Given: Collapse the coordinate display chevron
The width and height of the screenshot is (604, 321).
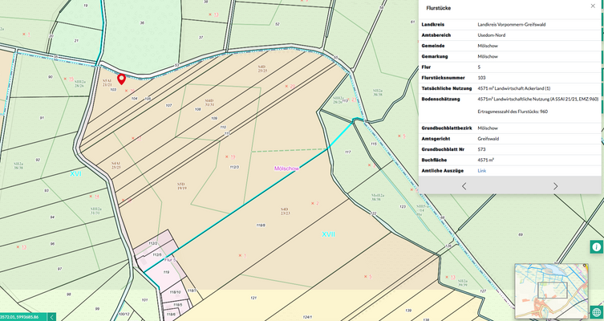Looking at the screenshot, I should 52,316.
